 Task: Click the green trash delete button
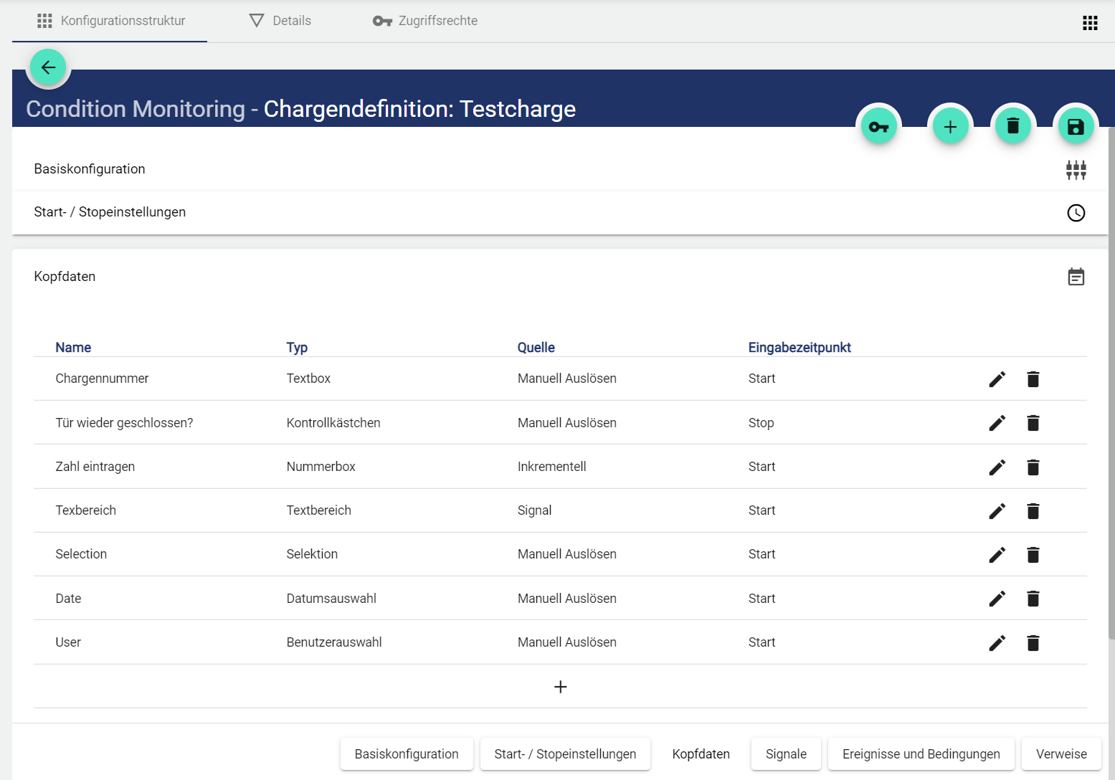pyautogui.click(x=1012, y=126)
